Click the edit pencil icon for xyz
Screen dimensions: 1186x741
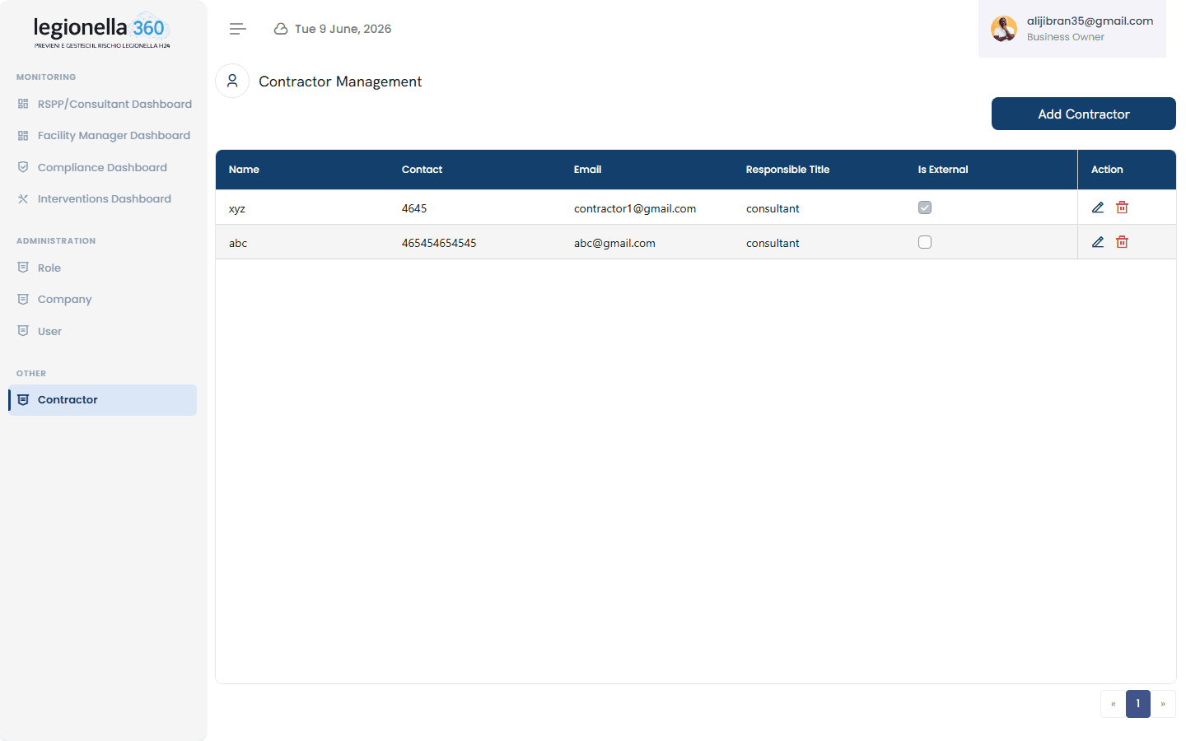tap(1098, 207)
